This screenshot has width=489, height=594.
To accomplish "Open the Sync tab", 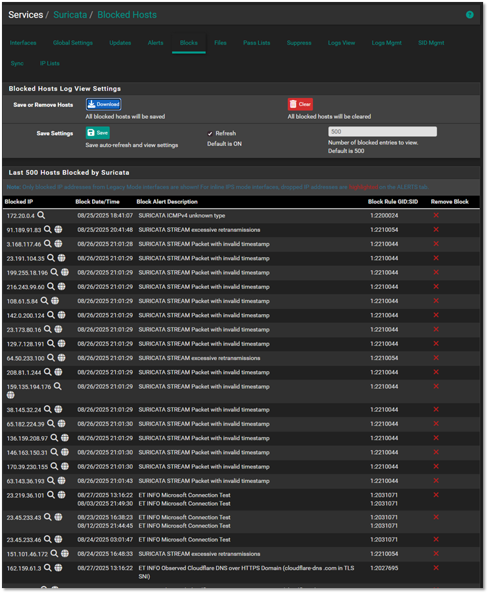I will (17, 63).
